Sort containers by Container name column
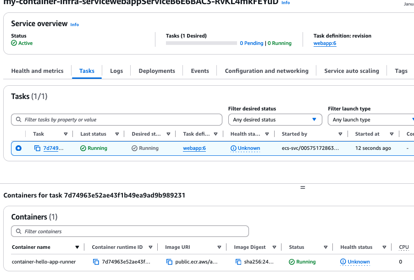414x280 pixels. click(77, 247)
